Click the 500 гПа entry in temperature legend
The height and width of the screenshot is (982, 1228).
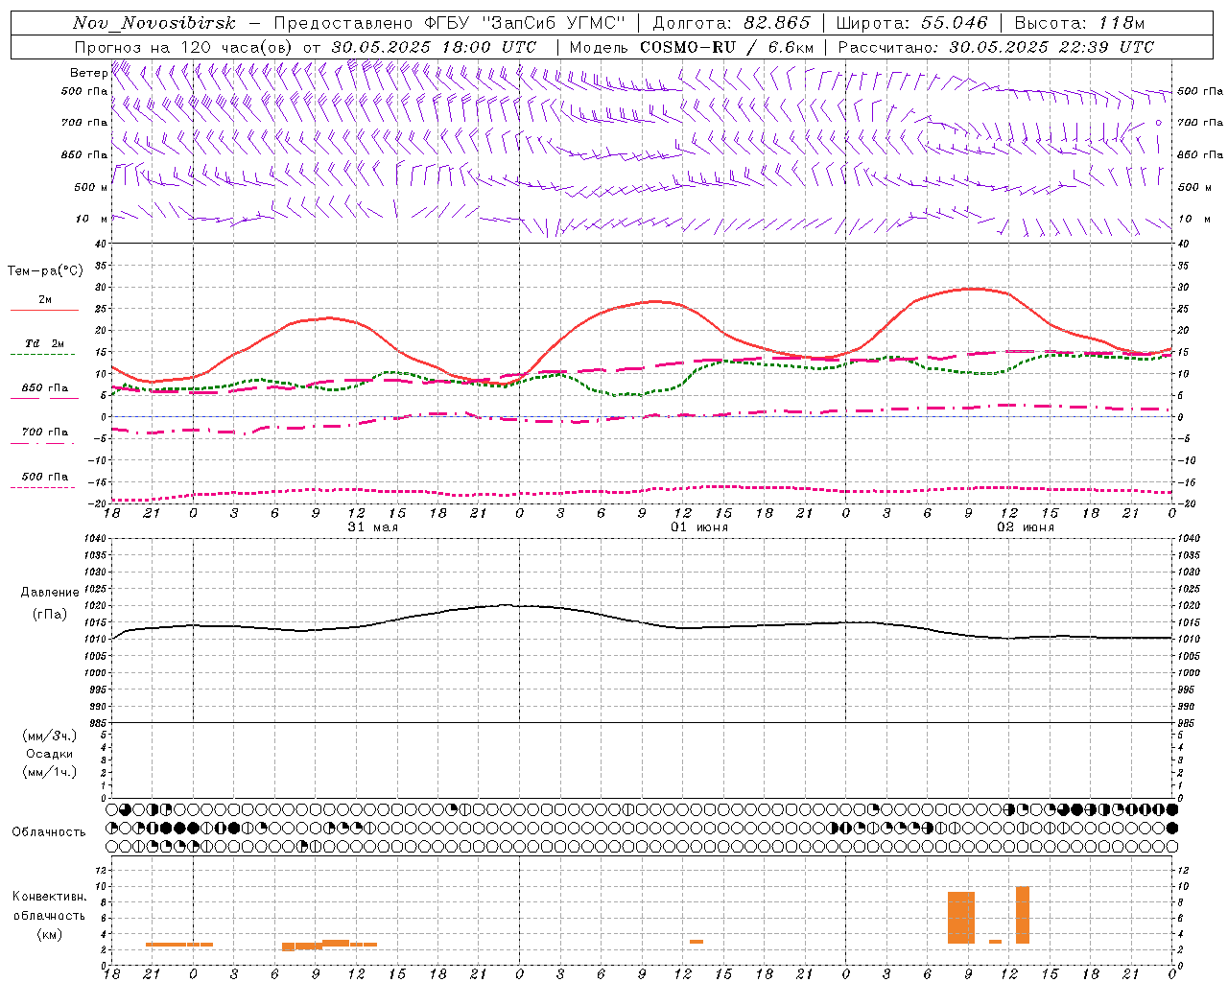(45, 477)
